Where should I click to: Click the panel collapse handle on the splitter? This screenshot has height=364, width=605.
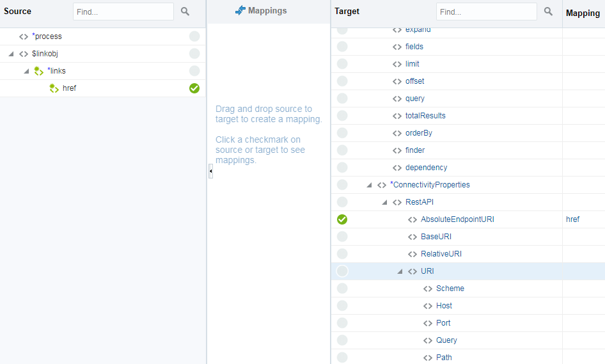[x=210, y=171]
